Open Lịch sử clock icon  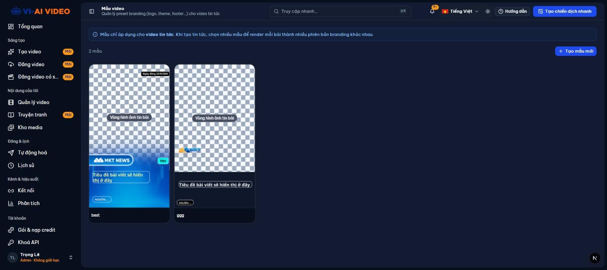pyautogui.click(x=11, y=166)
